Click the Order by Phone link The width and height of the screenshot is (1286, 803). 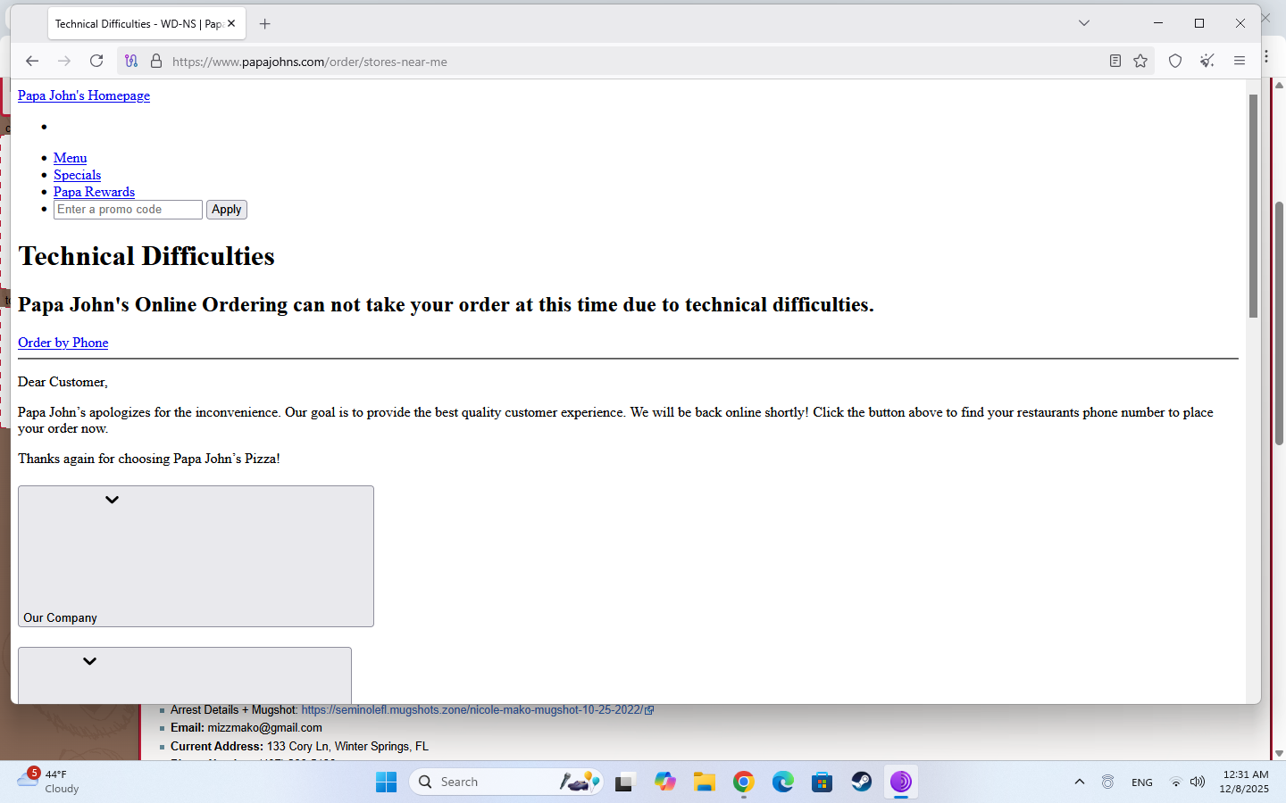click(63, 343)
